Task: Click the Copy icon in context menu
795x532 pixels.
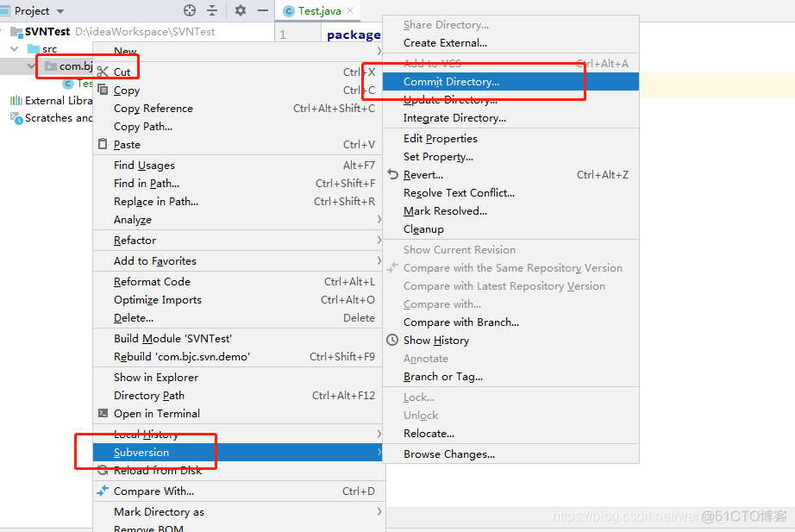Action: (x=103, y=90)
